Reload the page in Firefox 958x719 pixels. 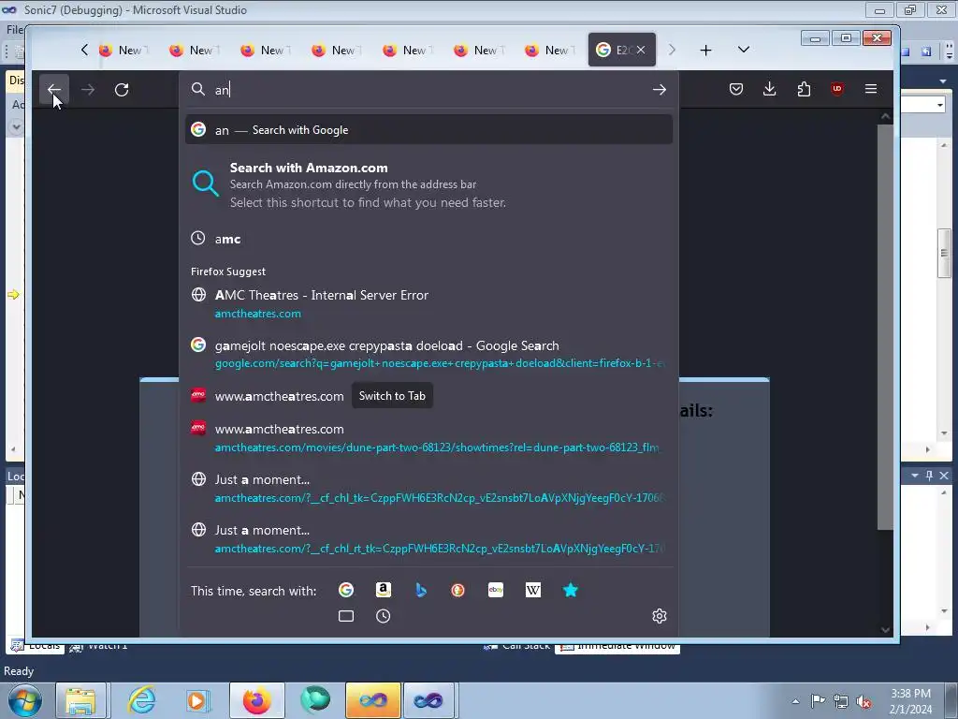122,90
